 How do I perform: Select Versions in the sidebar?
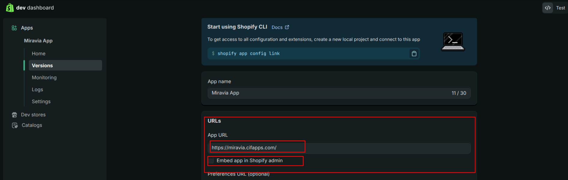click(42, 66)
